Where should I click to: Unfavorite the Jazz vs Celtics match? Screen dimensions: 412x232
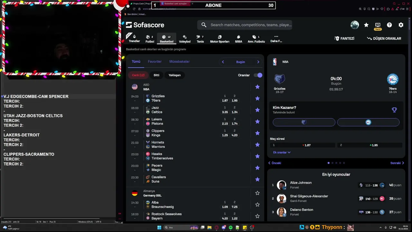tap(257, 110)
